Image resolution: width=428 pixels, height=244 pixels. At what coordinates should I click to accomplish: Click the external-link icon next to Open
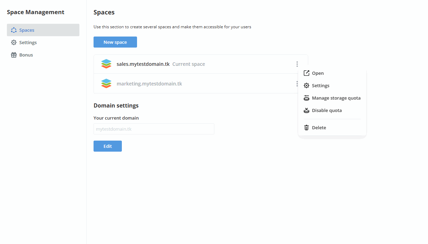pyautogui.click(x=306, y=73)
